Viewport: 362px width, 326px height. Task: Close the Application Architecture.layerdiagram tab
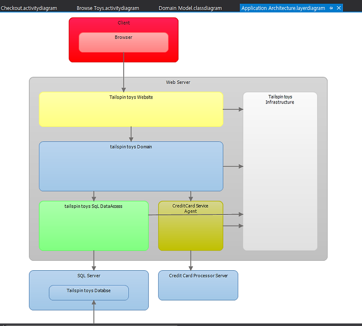339,8
